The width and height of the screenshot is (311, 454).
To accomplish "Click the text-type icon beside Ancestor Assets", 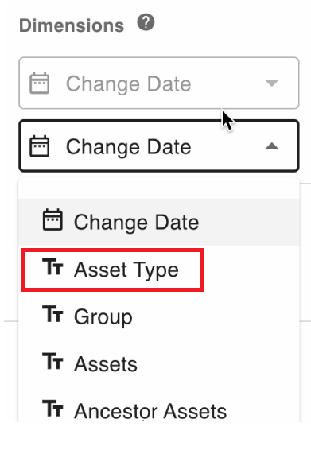I will point(52,408).
